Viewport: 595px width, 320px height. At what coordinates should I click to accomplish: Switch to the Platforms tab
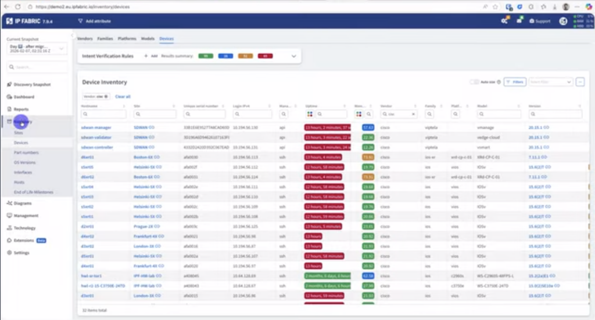click(x=127, y=39)
